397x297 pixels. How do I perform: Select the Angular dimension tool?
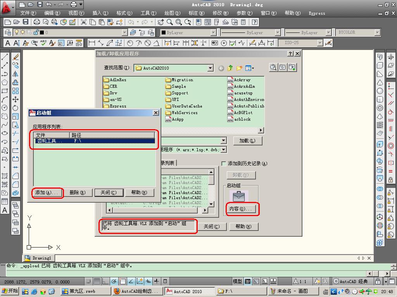157,43
